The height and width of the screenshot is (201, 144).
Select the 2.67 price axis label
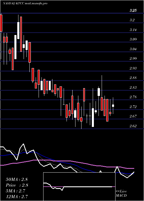(x=133, y=116)
